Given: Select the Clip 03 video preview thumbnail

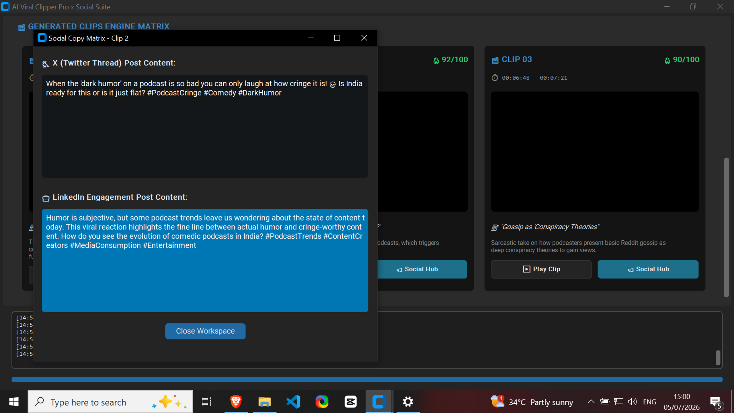Looking at the screenshot, I should click(595, 151).
